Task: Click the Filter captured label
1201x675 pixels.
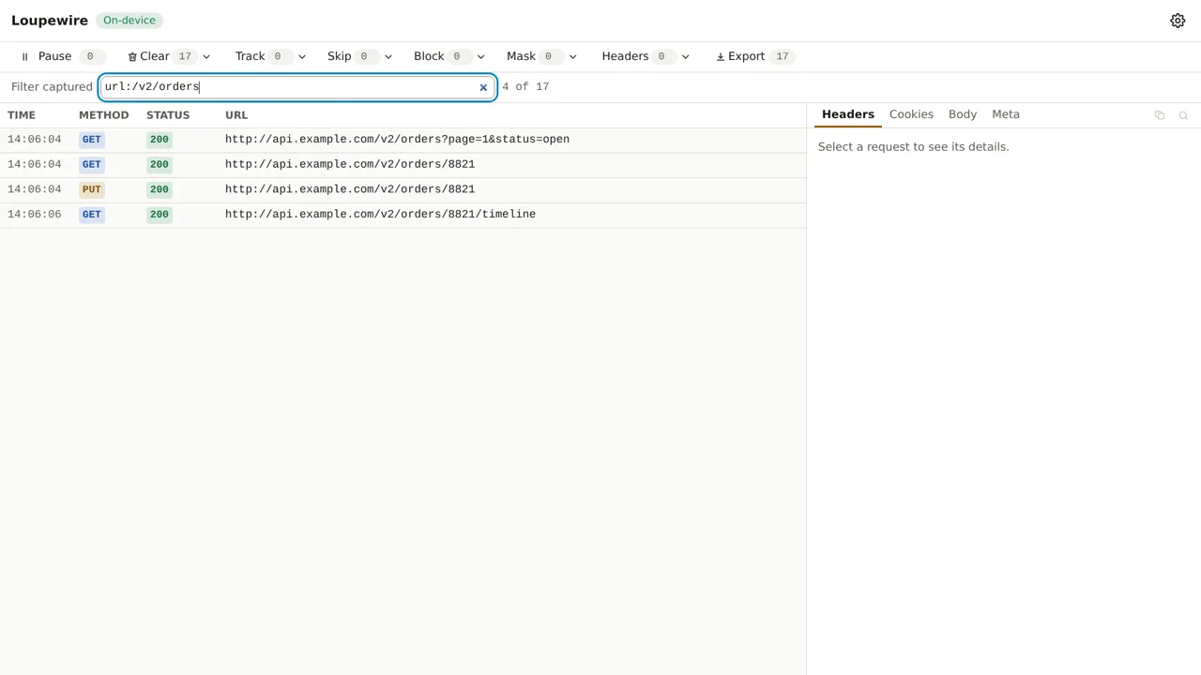Action: 52,87
